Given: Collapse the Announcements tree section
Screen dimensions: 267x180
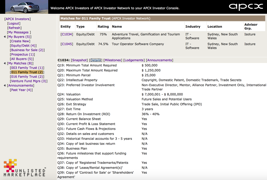Looking at the screenshot, I should [x=5, y=86].
